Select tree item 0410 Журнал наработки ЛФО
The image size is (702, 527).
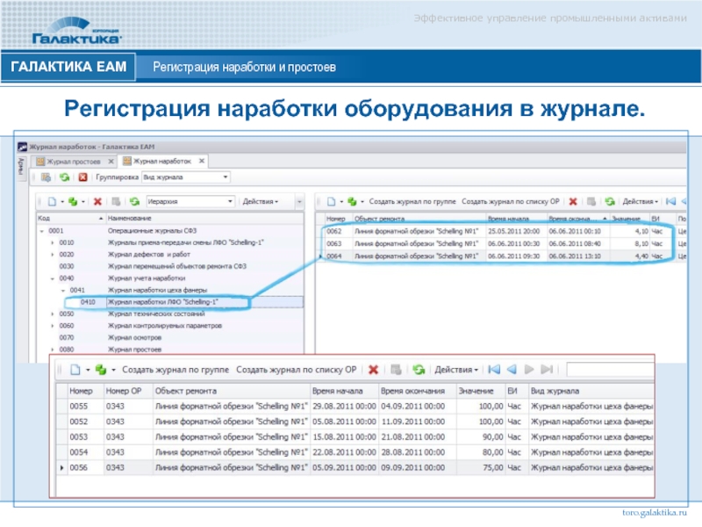click(x=162, y=301)
